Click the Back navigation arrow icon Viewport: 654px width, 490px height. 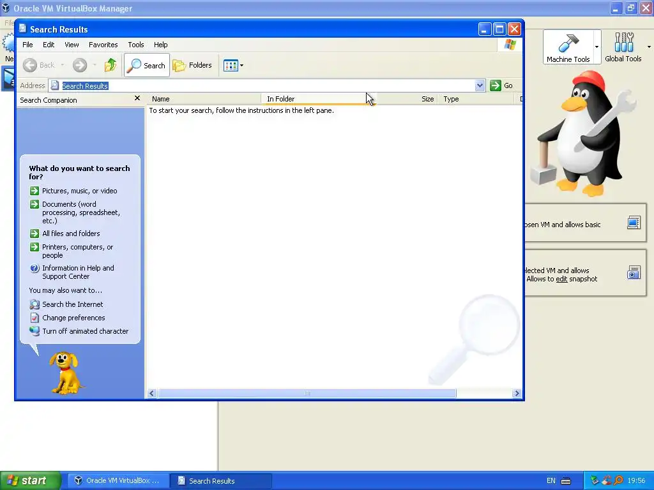click(x=30, y=65)
